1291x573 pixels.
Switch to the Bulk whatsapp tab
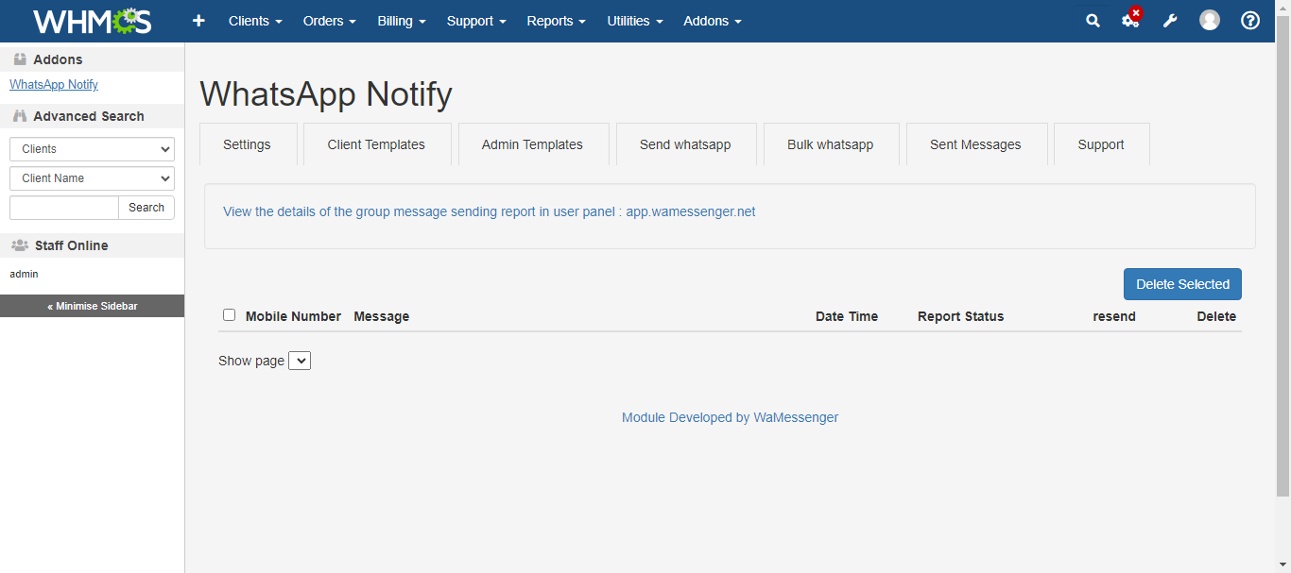click(831, 144)
